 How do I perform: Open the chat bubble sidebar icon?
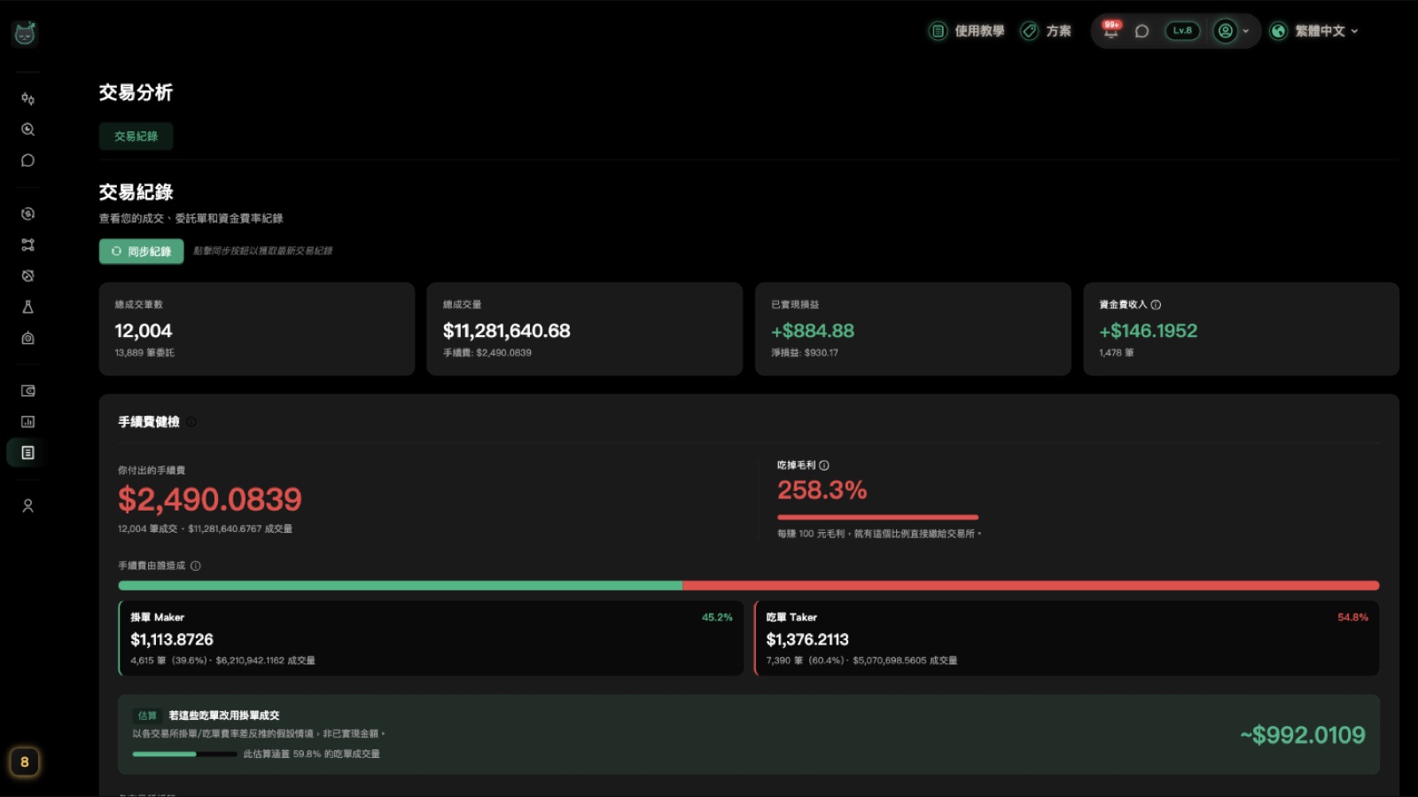27,160
